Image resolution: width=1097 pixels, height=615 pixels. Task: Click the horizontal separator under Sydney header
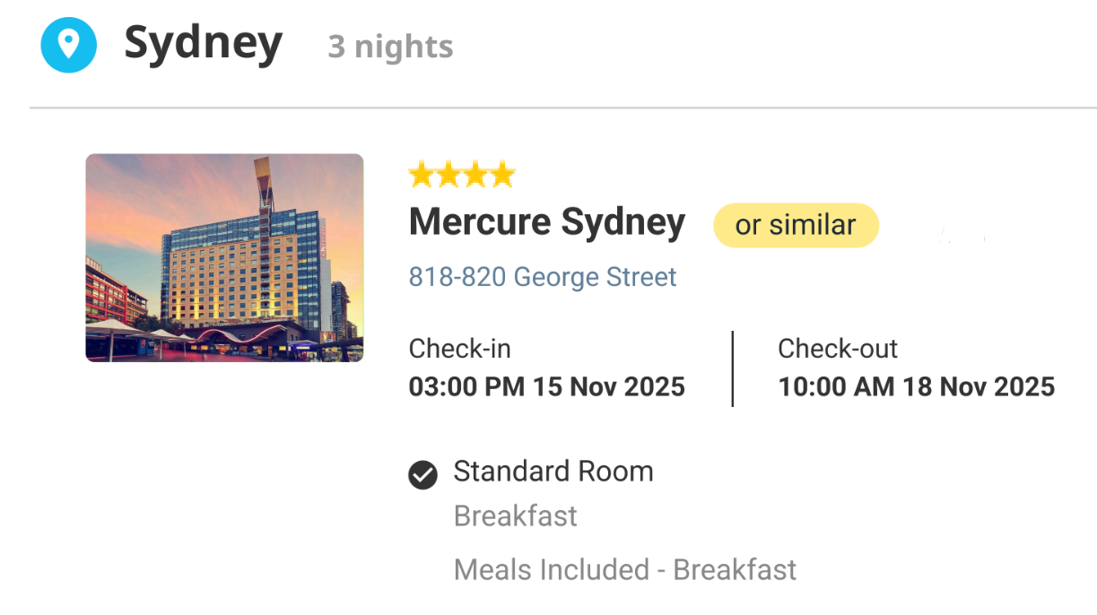pos(563,108)
